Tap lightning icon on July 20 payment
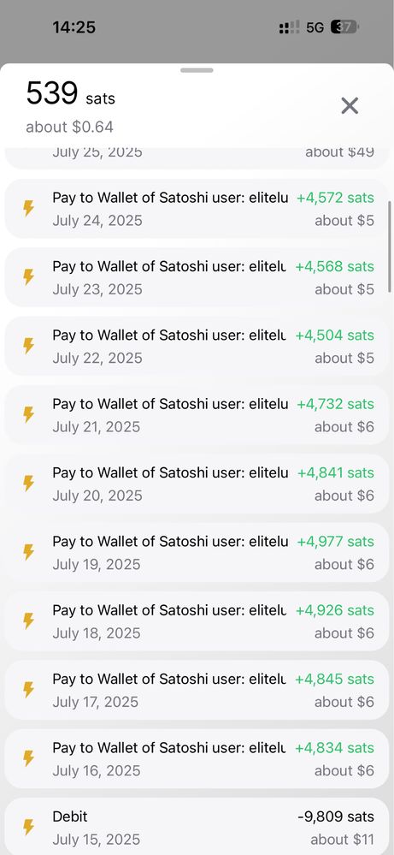The width and height of the screenshot is (394, 855). 28,483
